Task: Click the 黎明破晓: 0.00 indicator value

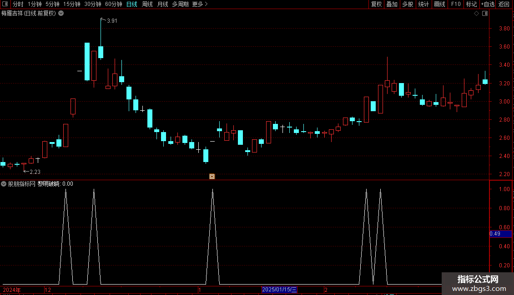Action: (55, 184)
